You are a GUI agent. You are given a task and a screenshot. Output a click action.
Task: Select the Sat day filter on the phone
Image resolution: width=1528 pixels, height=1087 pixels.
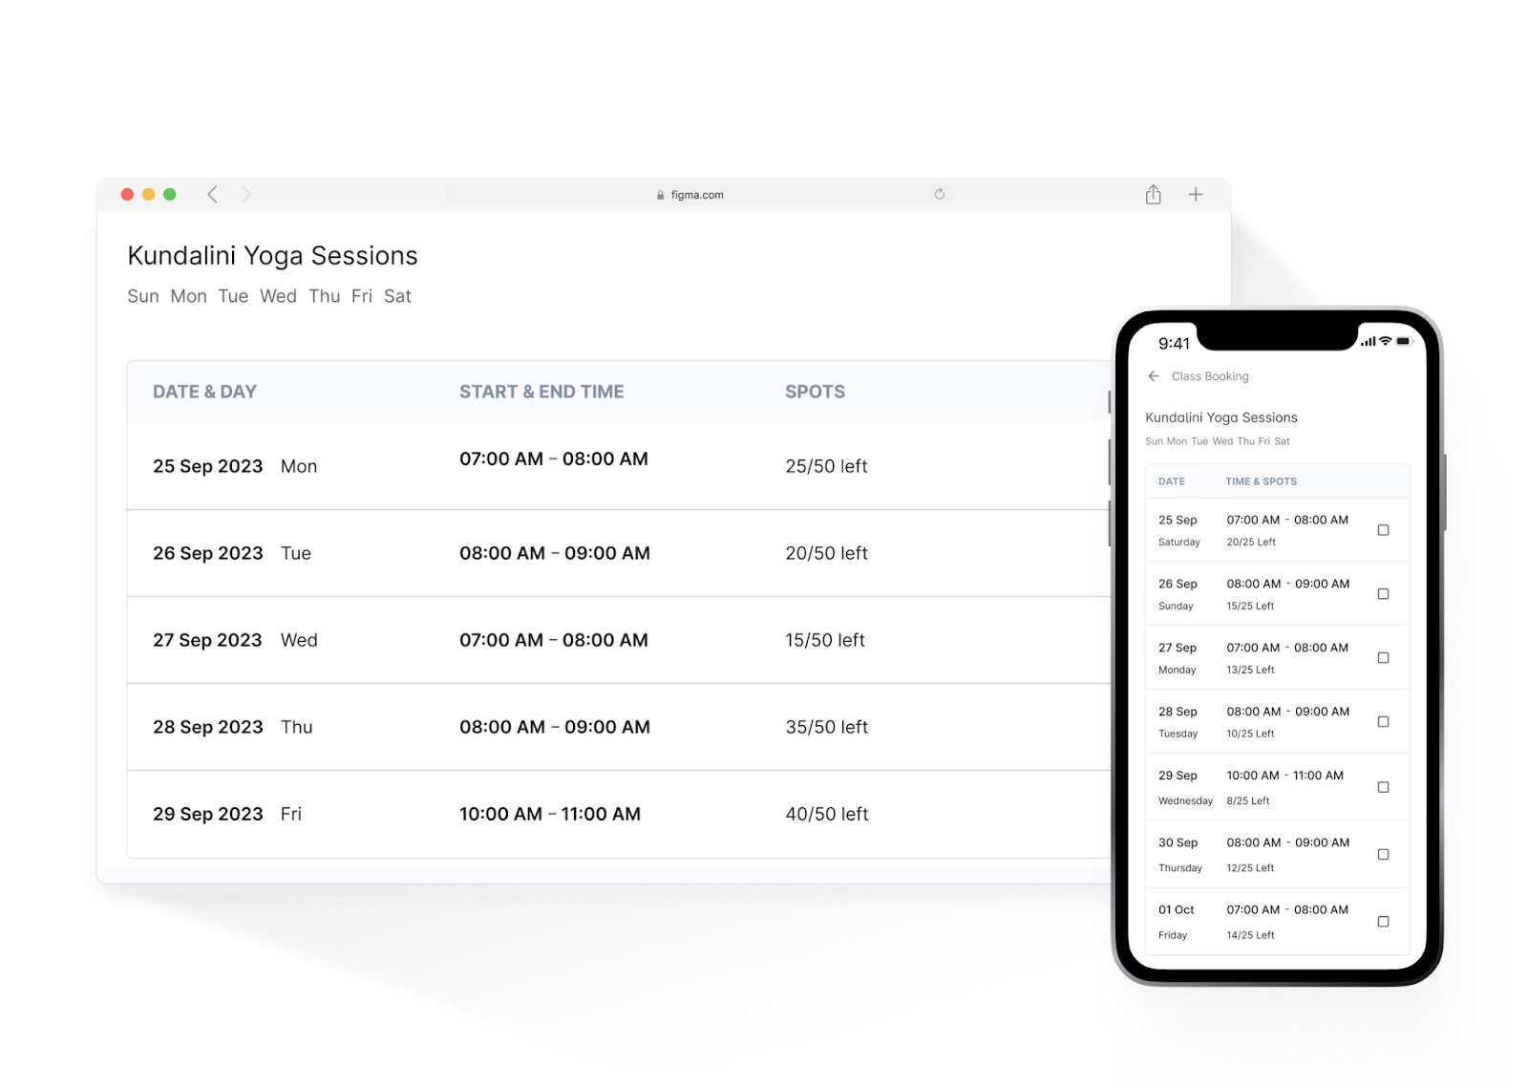[1284, 441]
